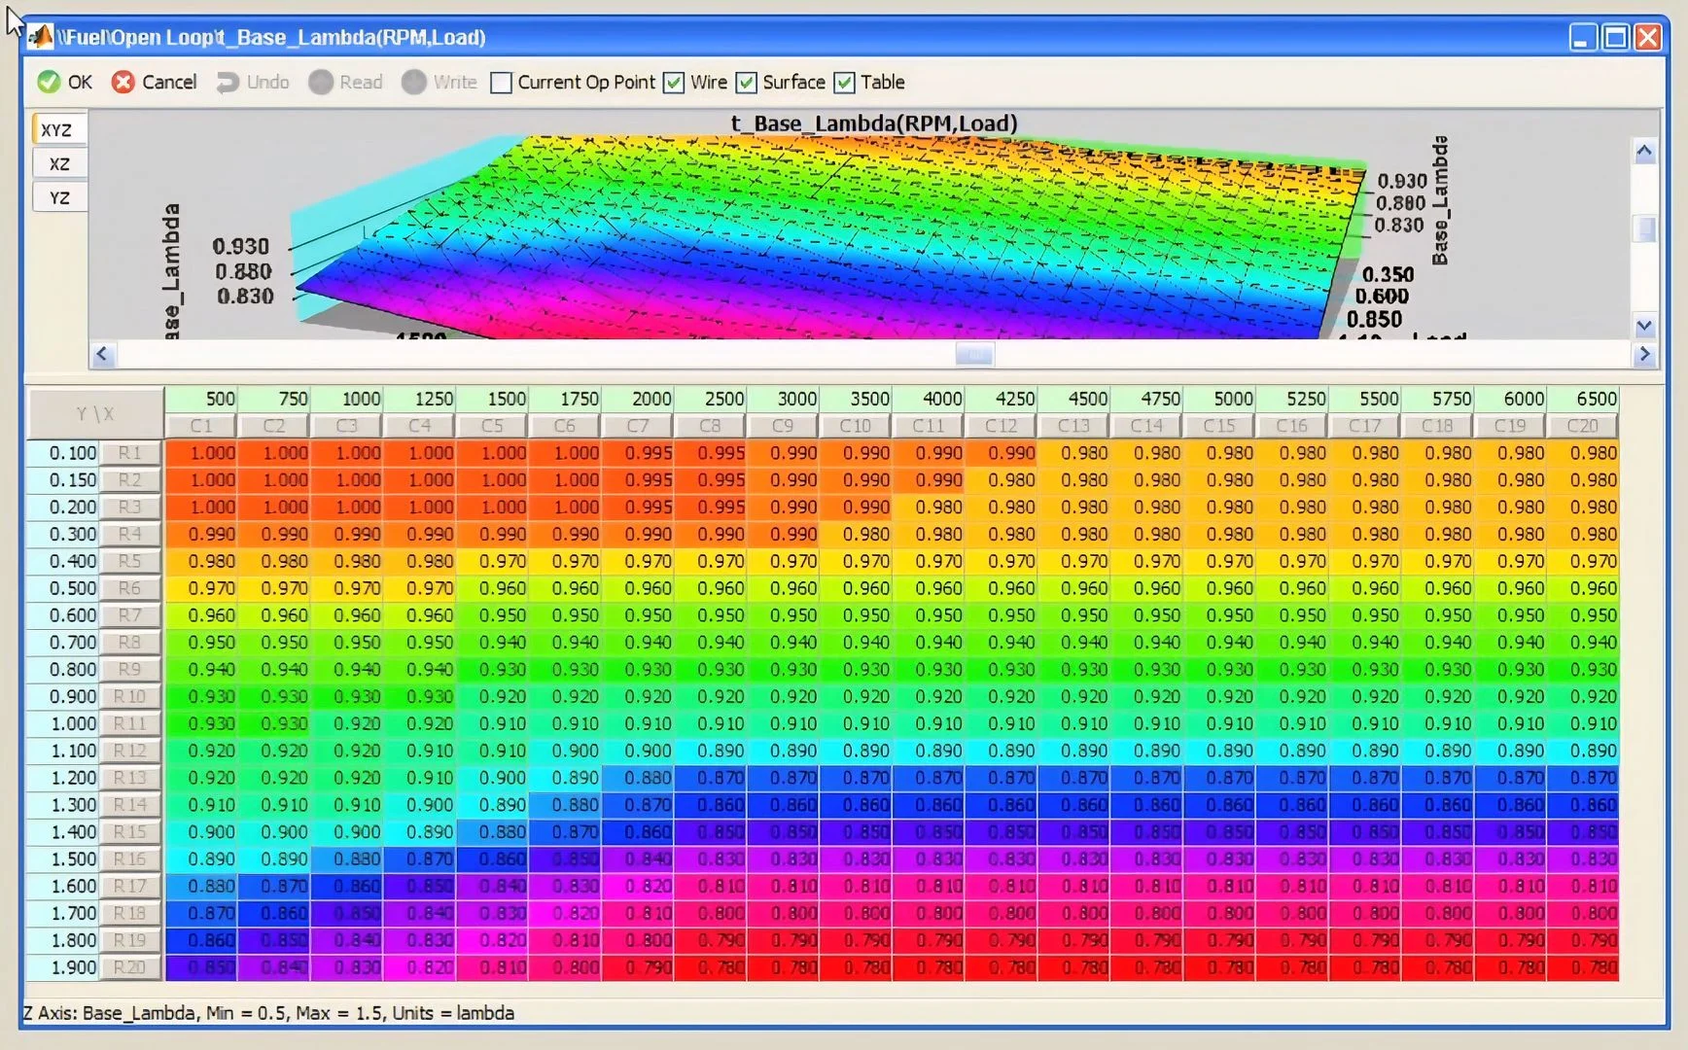Select the XYZ view button
1688x1050 pixels.
pyautogui.click(x=59, y=129)
